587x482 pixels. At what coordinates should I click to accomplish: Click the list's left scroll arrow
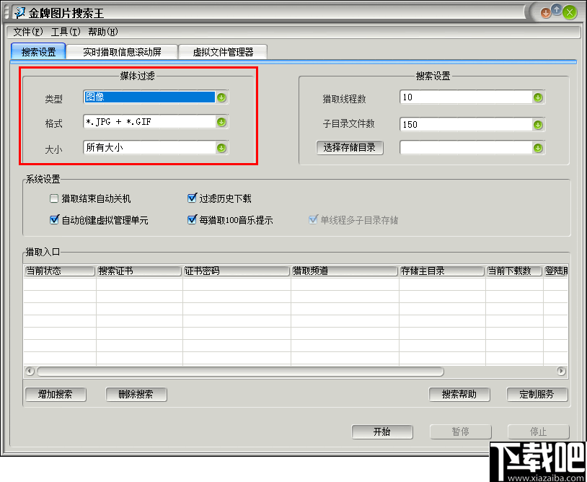click(x=30, y=371)
